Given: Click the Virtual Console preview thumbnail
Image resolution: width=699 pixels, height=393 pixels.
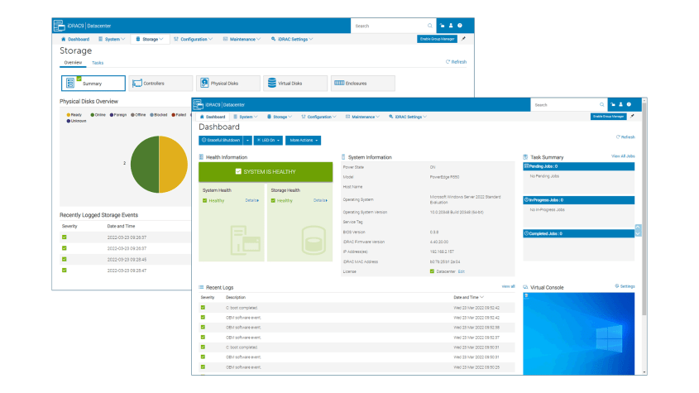Looking at the screenshot, I should pyautogui.click(x=582, y=331).
